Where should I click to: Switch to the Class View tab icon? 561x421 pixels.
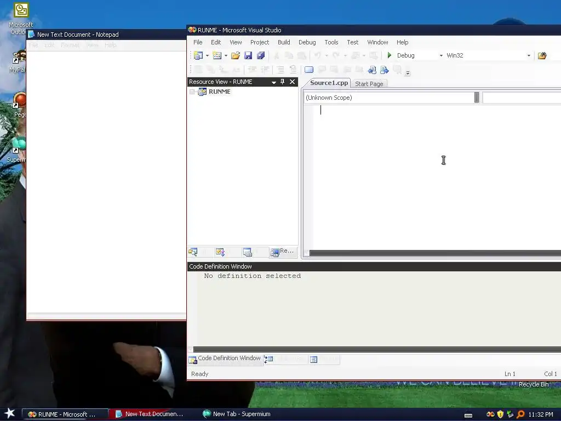pyautogui.click(x=220, y=252)
